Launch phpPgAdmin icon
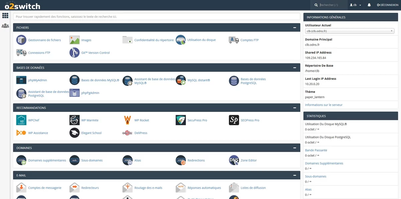 75,93
